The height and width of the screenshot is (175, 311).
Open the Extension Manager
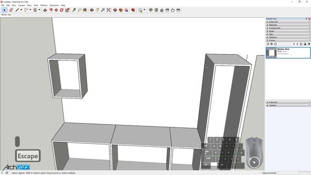[x=133, y=10]
